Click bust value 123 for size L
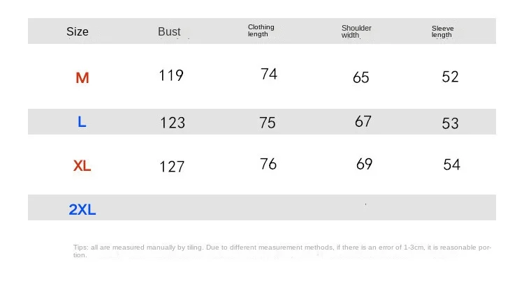524x281 pixels. point(173,123)
